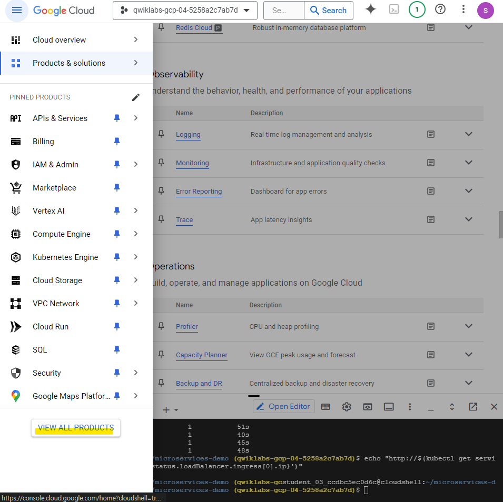This screenshot has height=502, width=503.
Task: Open Cloud Run in sidebar
Action: tap(51, 327)
